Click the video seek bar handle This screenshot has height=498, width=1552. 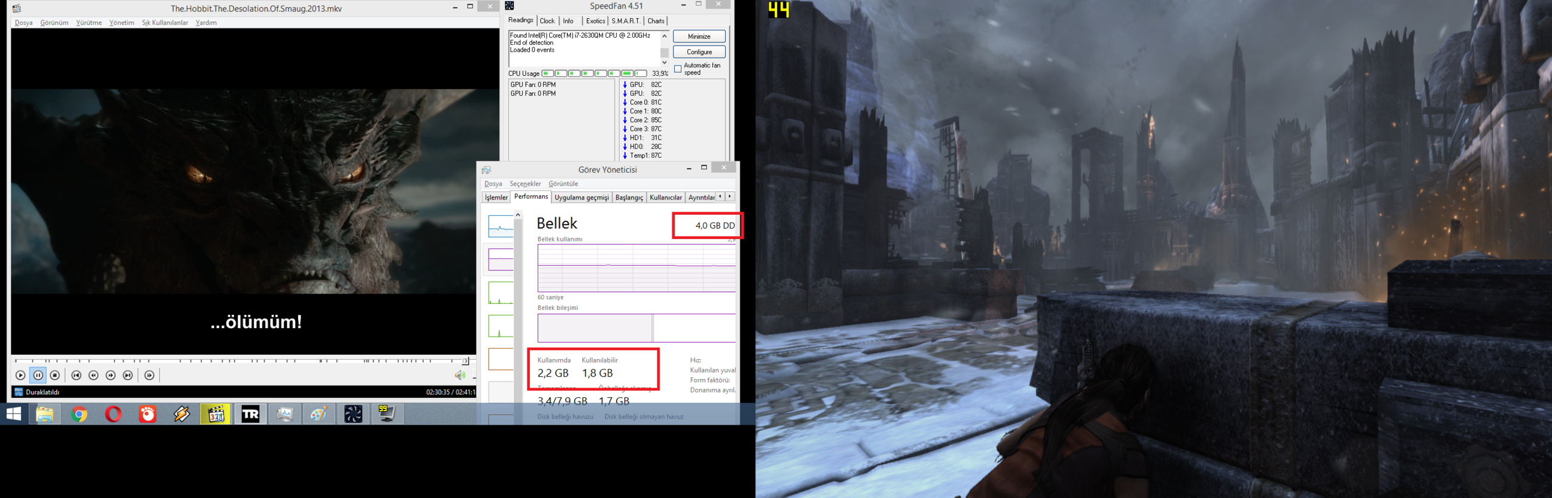(x=465, y=361)
